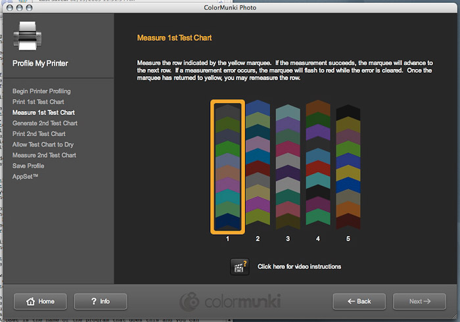Click 'Click here for video instructions' link

coord(299,267)
